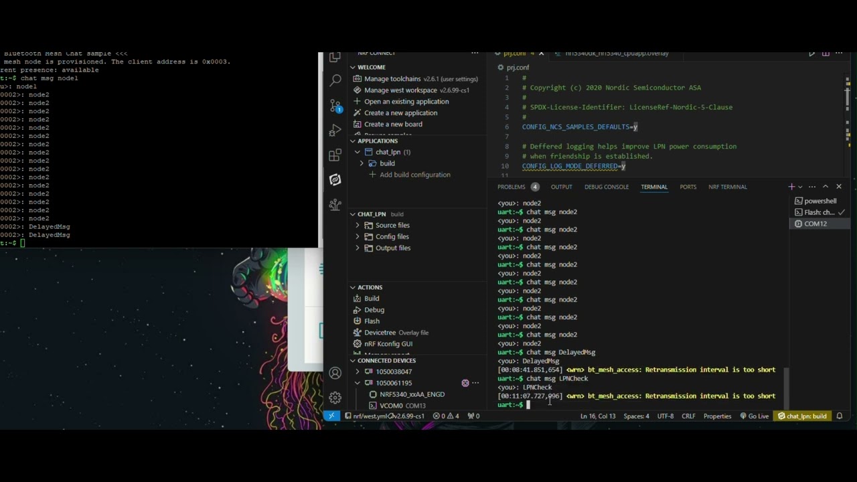This screenshot has height=482, width=857.
Task: Open the Extensions view
Action: pos(335,155)
